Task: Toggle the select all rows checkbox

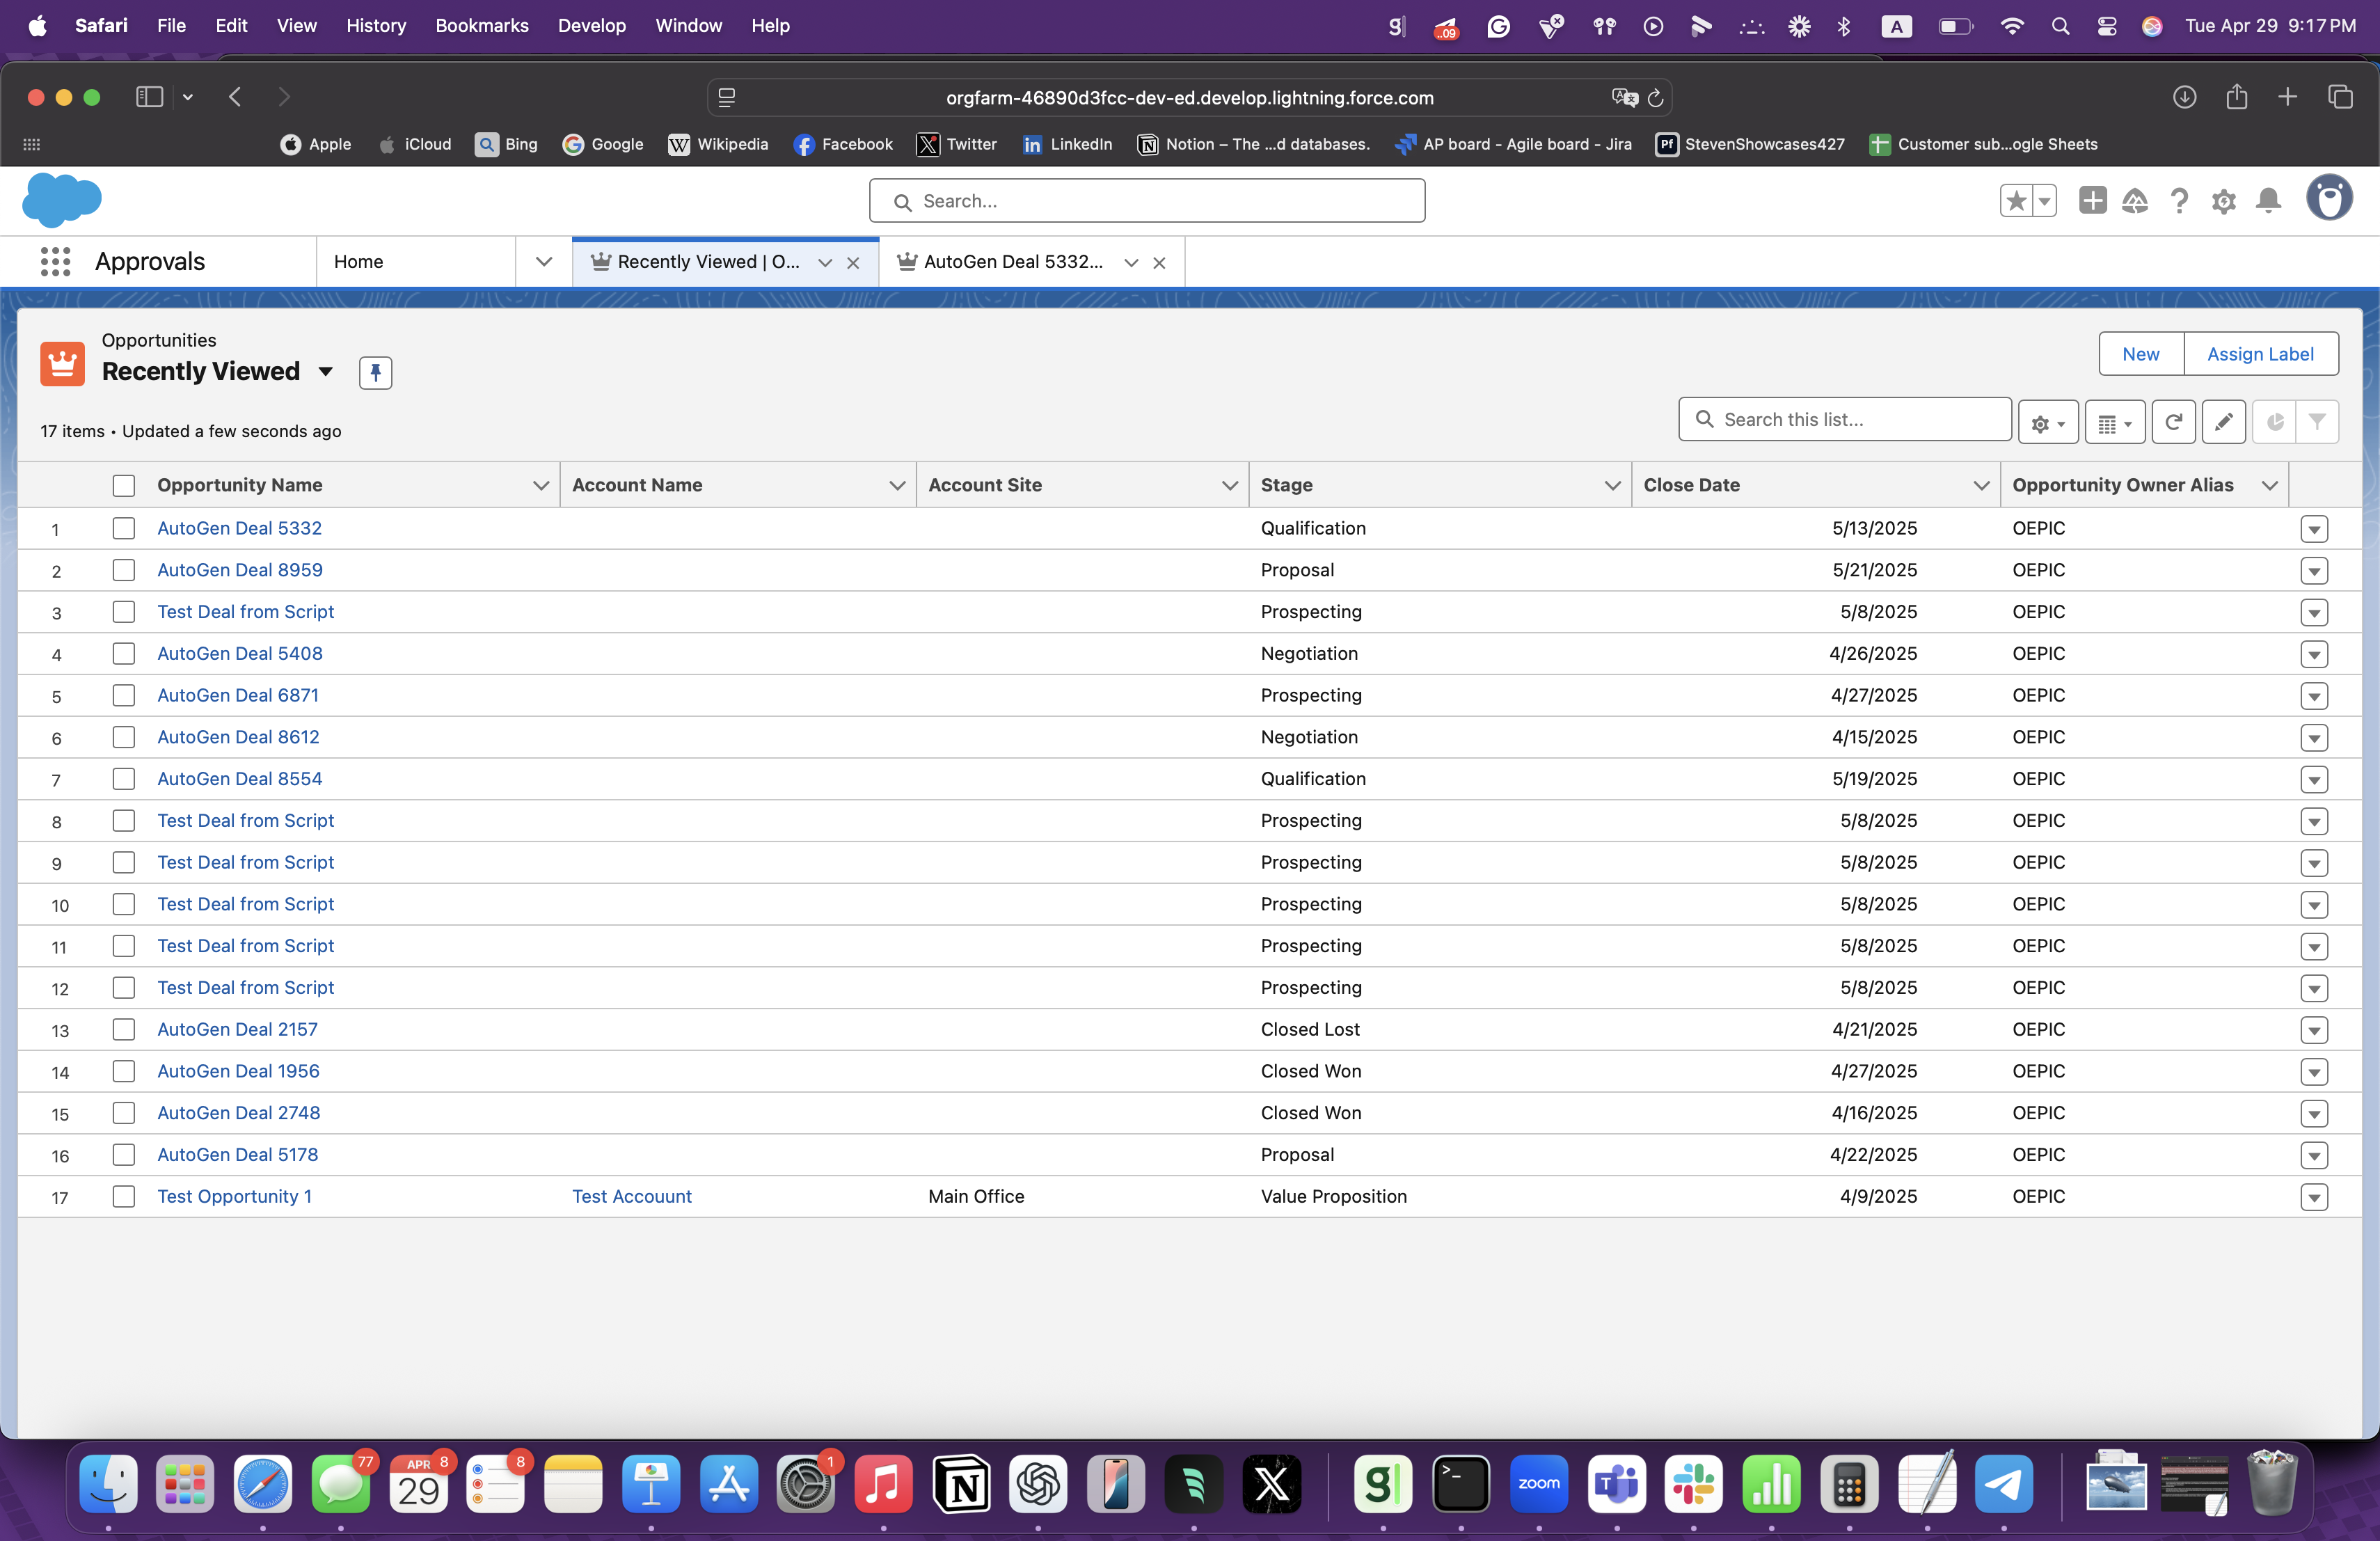Action: click(124, 486)
